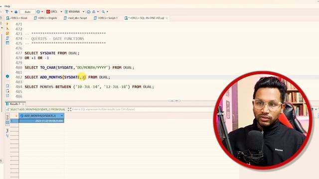Screen dimensions: 319x179
Task: Click the lock commit mode icon
Action: (x=16, y=12)
